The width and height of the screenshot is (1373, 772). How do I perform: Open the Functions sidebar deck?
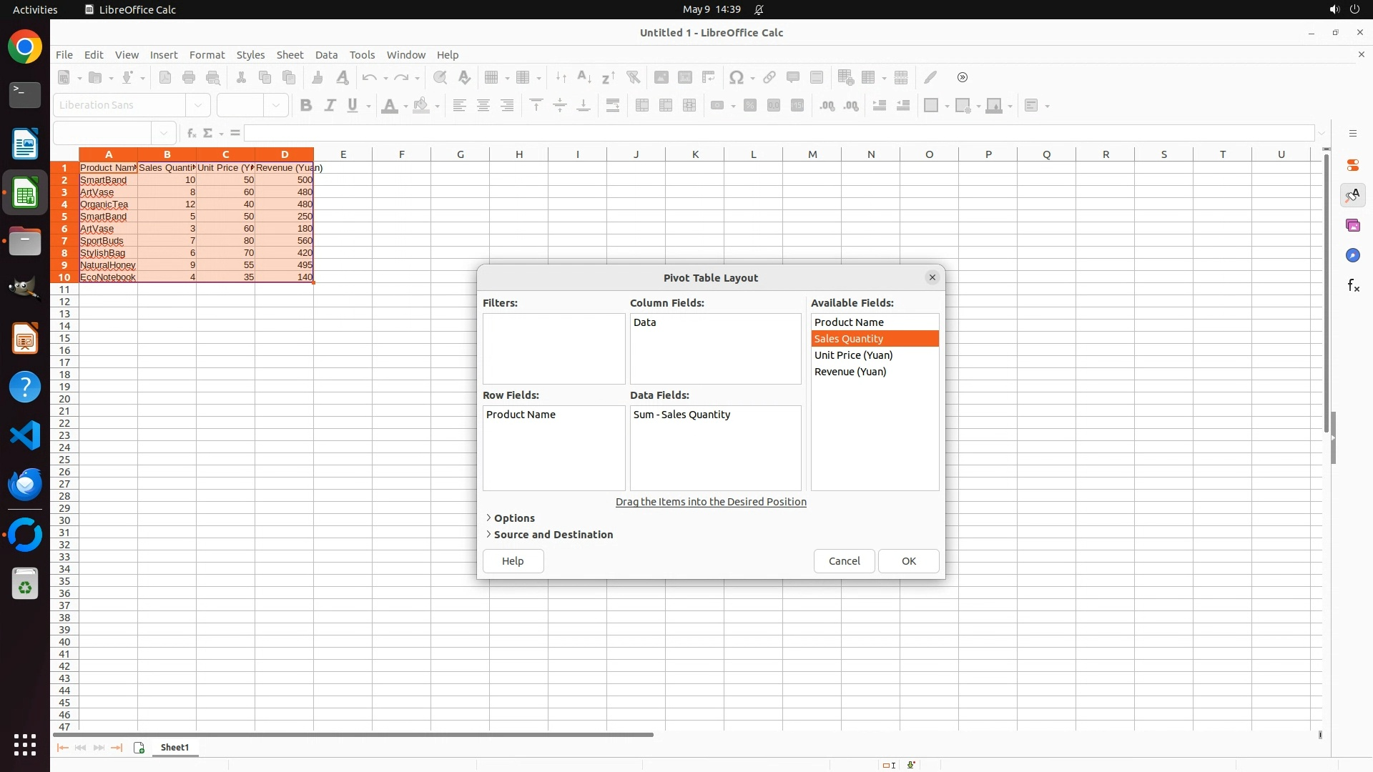pyautogui.click(x=1352, y=286)
